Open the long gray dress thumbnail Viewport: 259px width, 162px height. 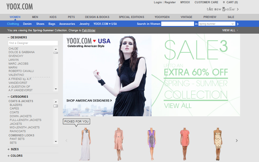pos(85,144)
